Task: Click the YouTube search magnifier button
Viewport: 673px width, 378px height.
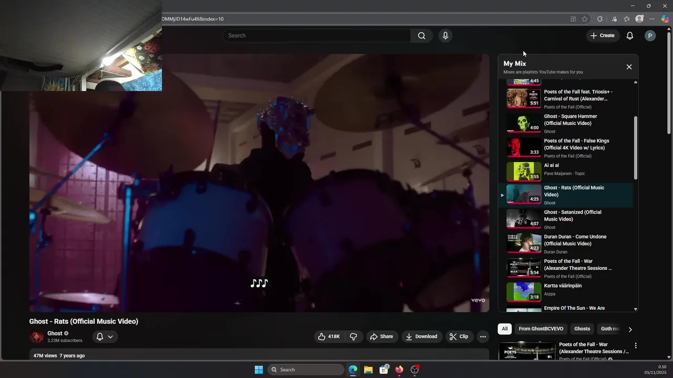Action: tap(422, 36)
